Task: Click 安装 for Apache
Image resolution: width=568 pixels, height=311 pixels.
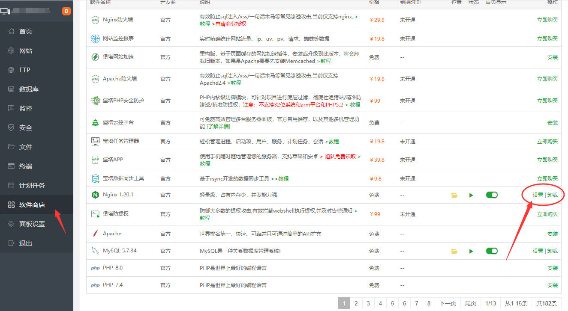Action: click(553, 234)
